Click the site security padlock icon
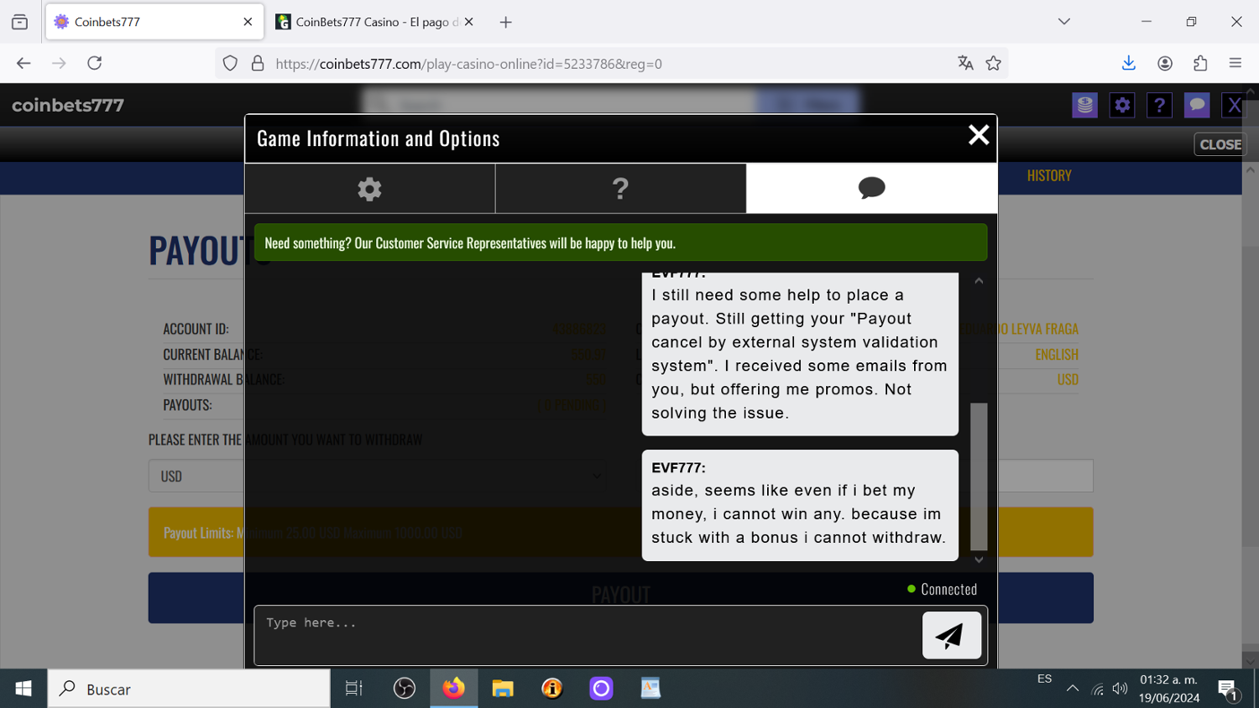 pos(258,63)
